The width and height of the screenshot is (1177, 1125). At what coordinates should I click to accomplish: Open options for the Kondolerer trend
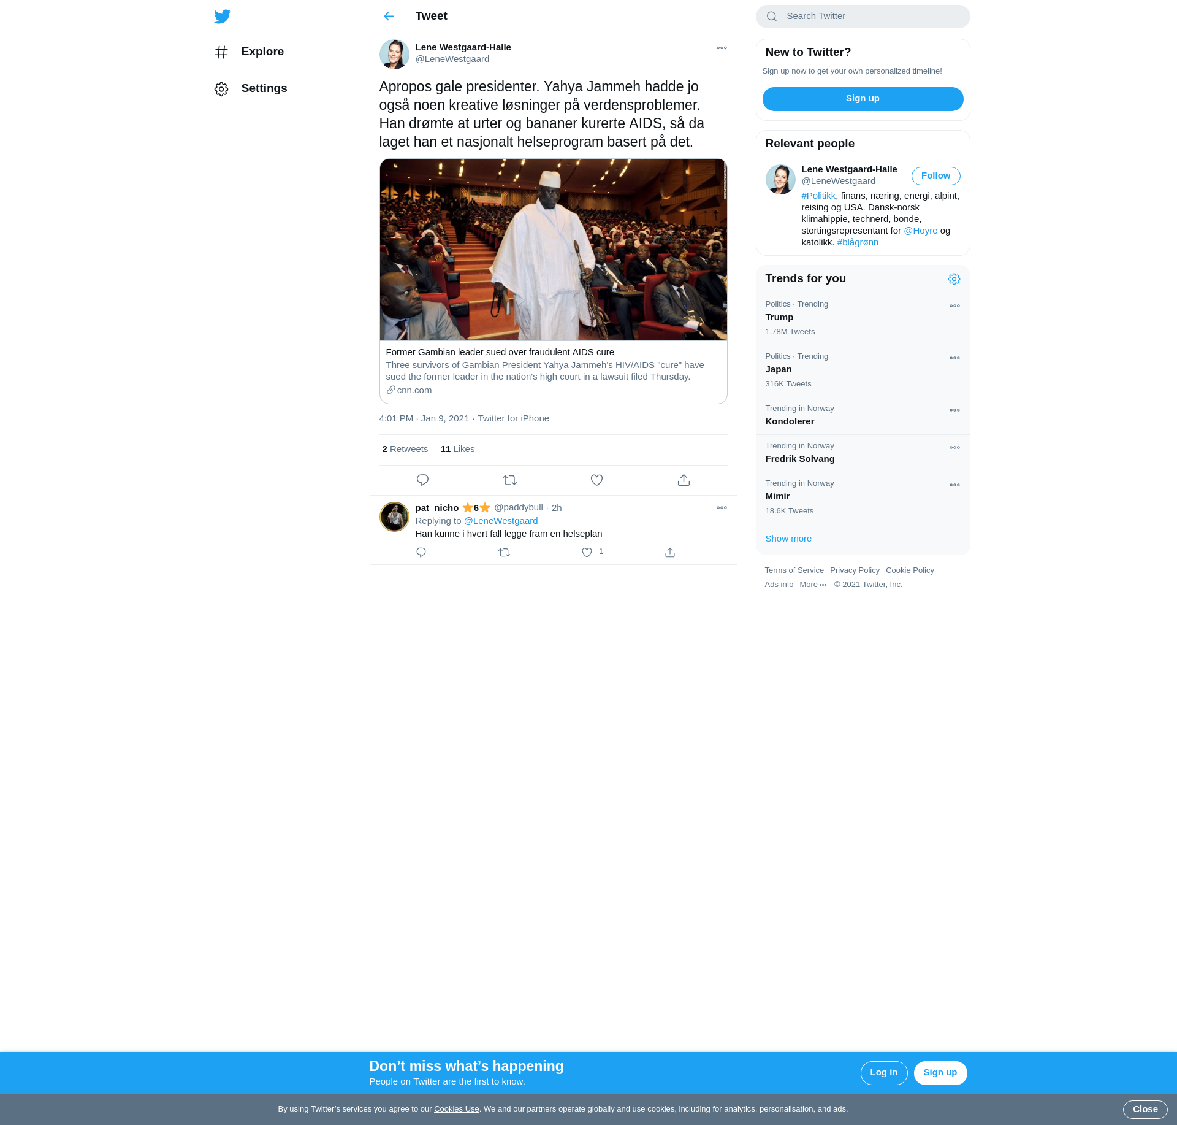click(x=954, y=410)
